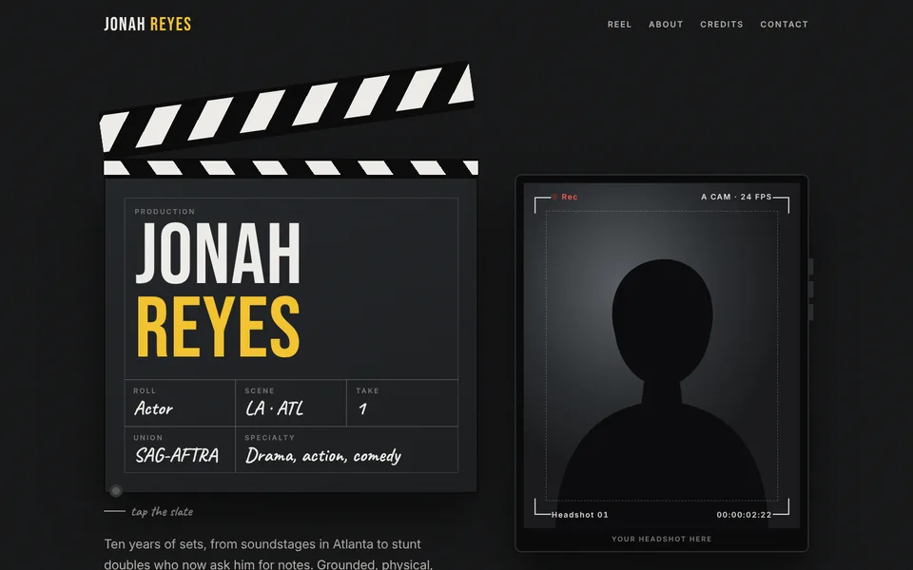
Task: Click the round hinge pin on slate corner
Action: (x=116, y=491)
